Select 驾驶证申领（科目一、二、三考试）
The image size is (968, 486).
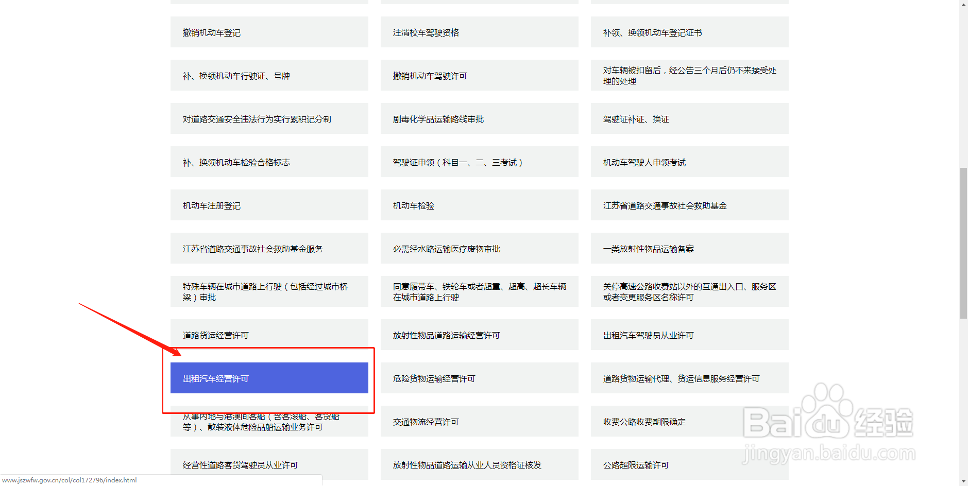(x=479, y=162)
